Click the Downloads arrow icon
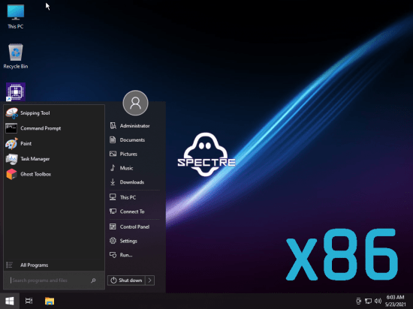This screenshot has height=309, width=413. coord(113,182)
